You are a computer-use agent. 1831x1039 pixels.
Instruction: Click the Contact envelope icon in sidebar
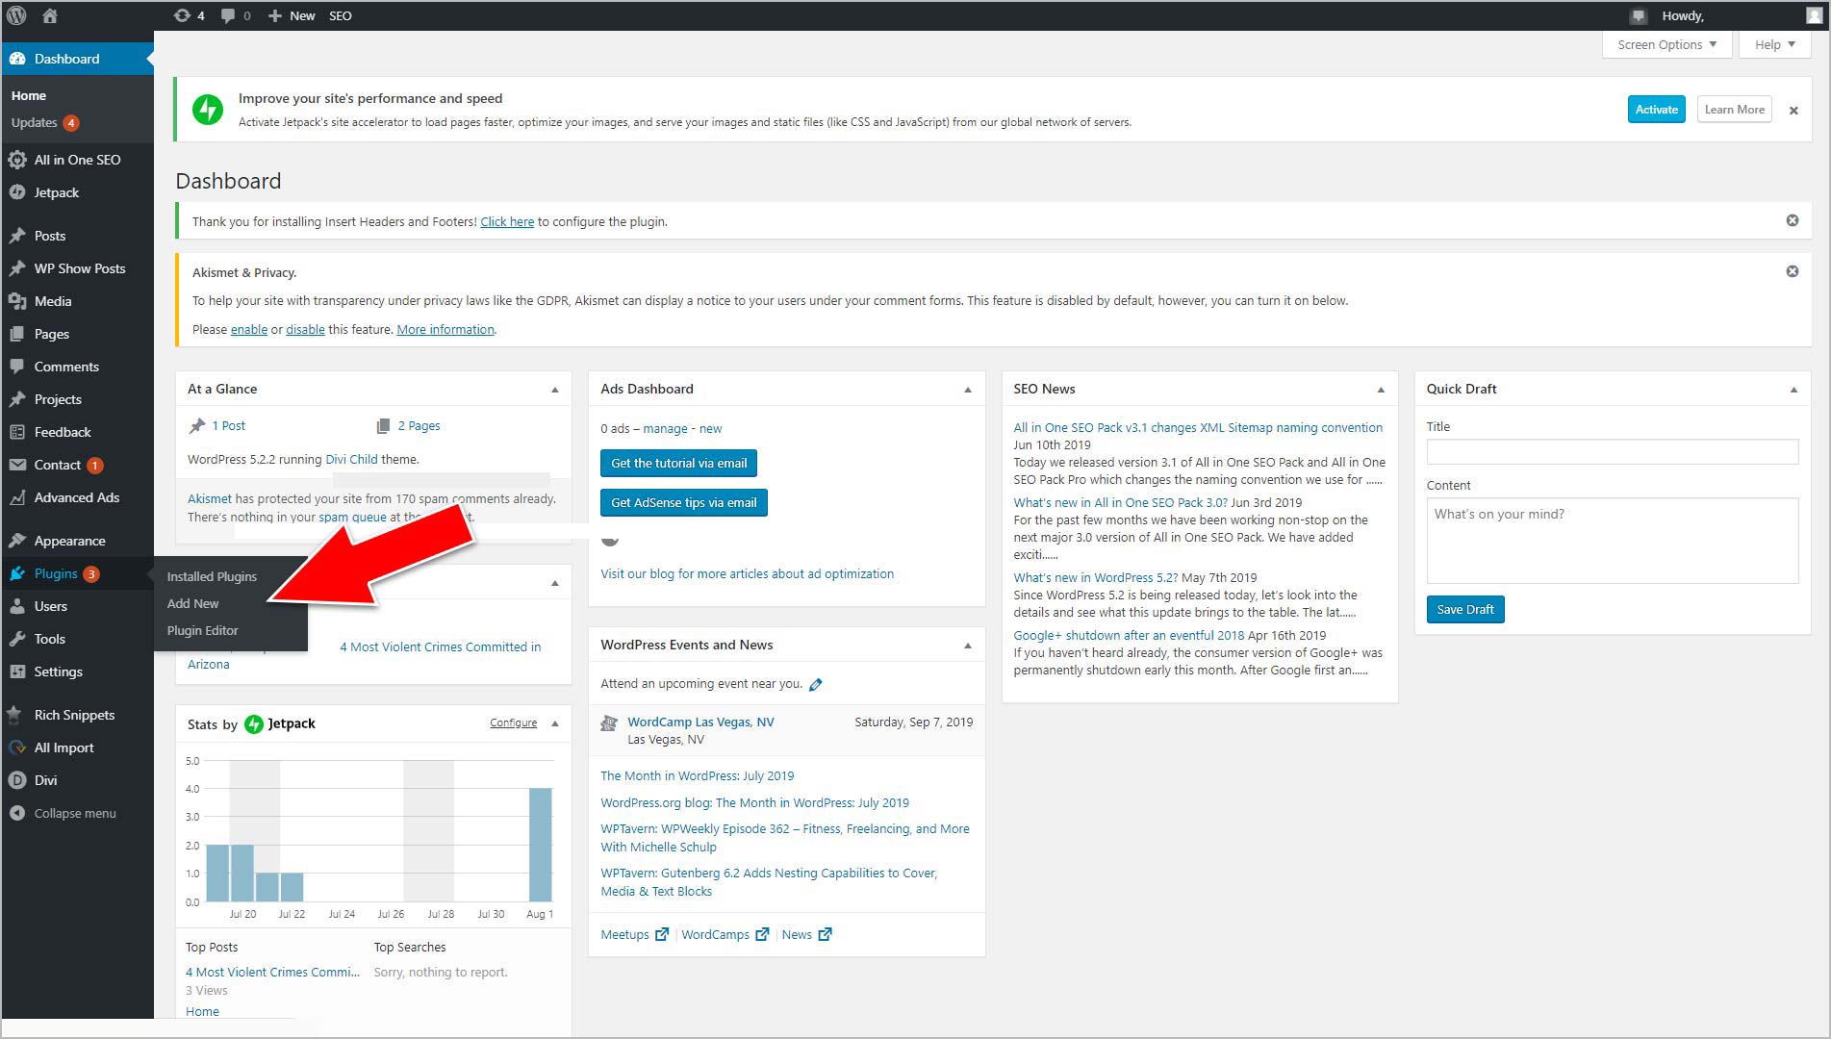tap(17, 465)
